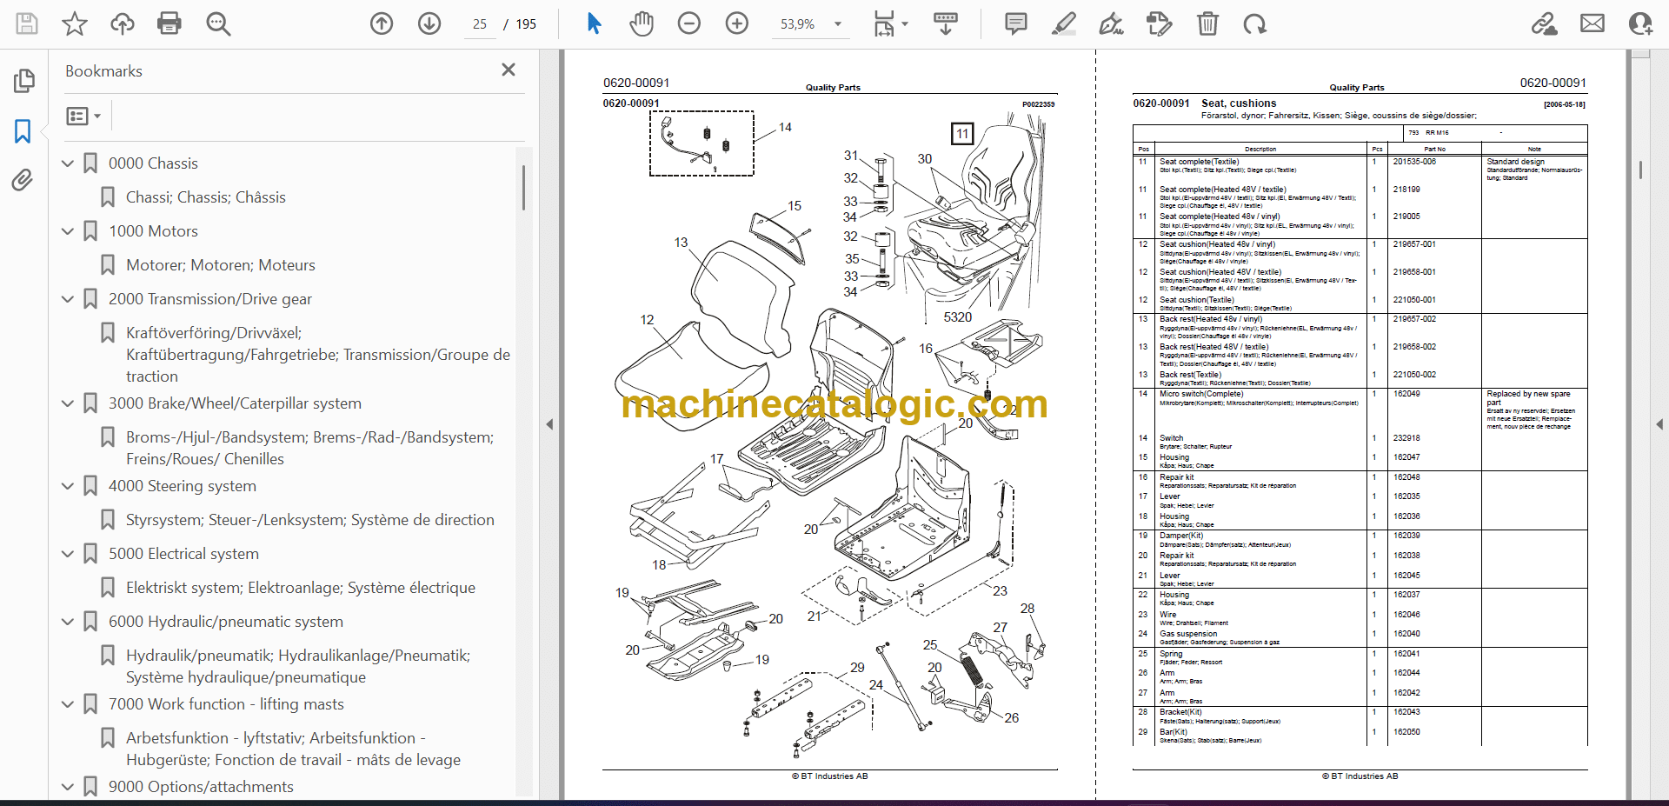The image size is (1669, 806).
Task: Jump to Motorer; Motoren; Moteurs bookmark
Action: coord(221,265)
